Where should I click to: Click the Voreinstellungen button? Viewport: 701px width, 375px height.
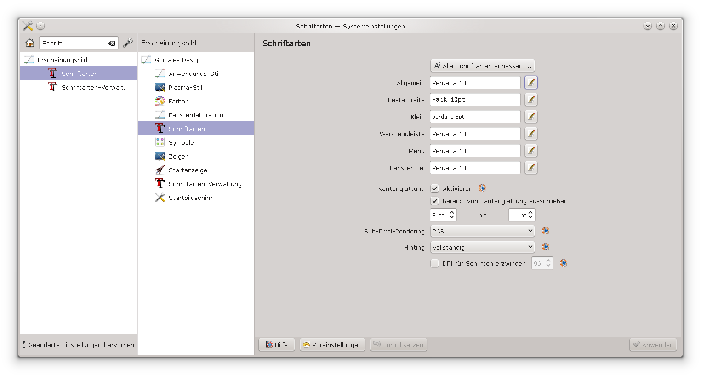click(x=332, y=345)
